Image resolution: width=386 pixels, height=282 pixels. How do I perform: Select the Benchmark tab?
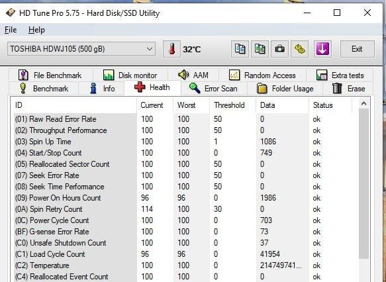pyautogui.click(x=44, y=89)
